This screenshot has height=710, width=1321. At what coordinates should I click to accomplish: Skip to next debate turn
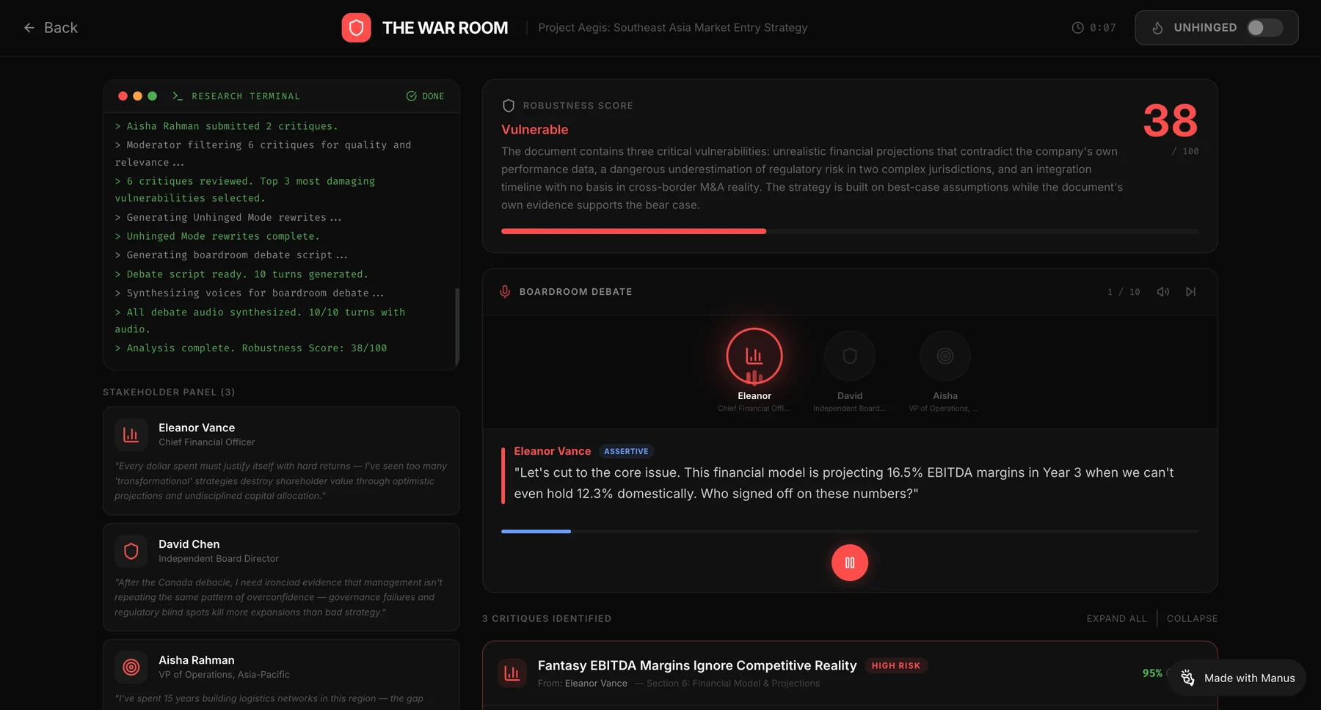1190,292
